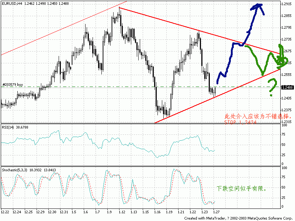295x221 pixels.
Task: Click the 50 level on RSI scale
Action: [x=283, y=145]
